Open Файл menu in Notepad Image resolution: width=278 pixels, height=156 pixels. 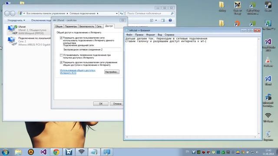pos(129,35)
